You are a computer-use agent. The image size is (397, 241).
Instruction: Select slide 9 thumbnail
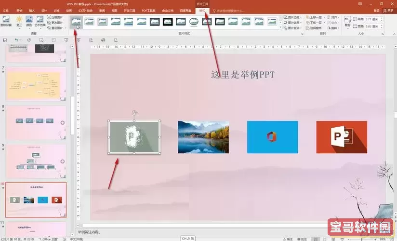tap(36, 161)
